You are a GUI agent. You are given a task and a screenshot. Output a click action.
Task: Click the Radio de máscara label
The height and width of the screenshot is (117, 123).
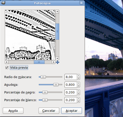pyautogui.click(x=18, y=77)
